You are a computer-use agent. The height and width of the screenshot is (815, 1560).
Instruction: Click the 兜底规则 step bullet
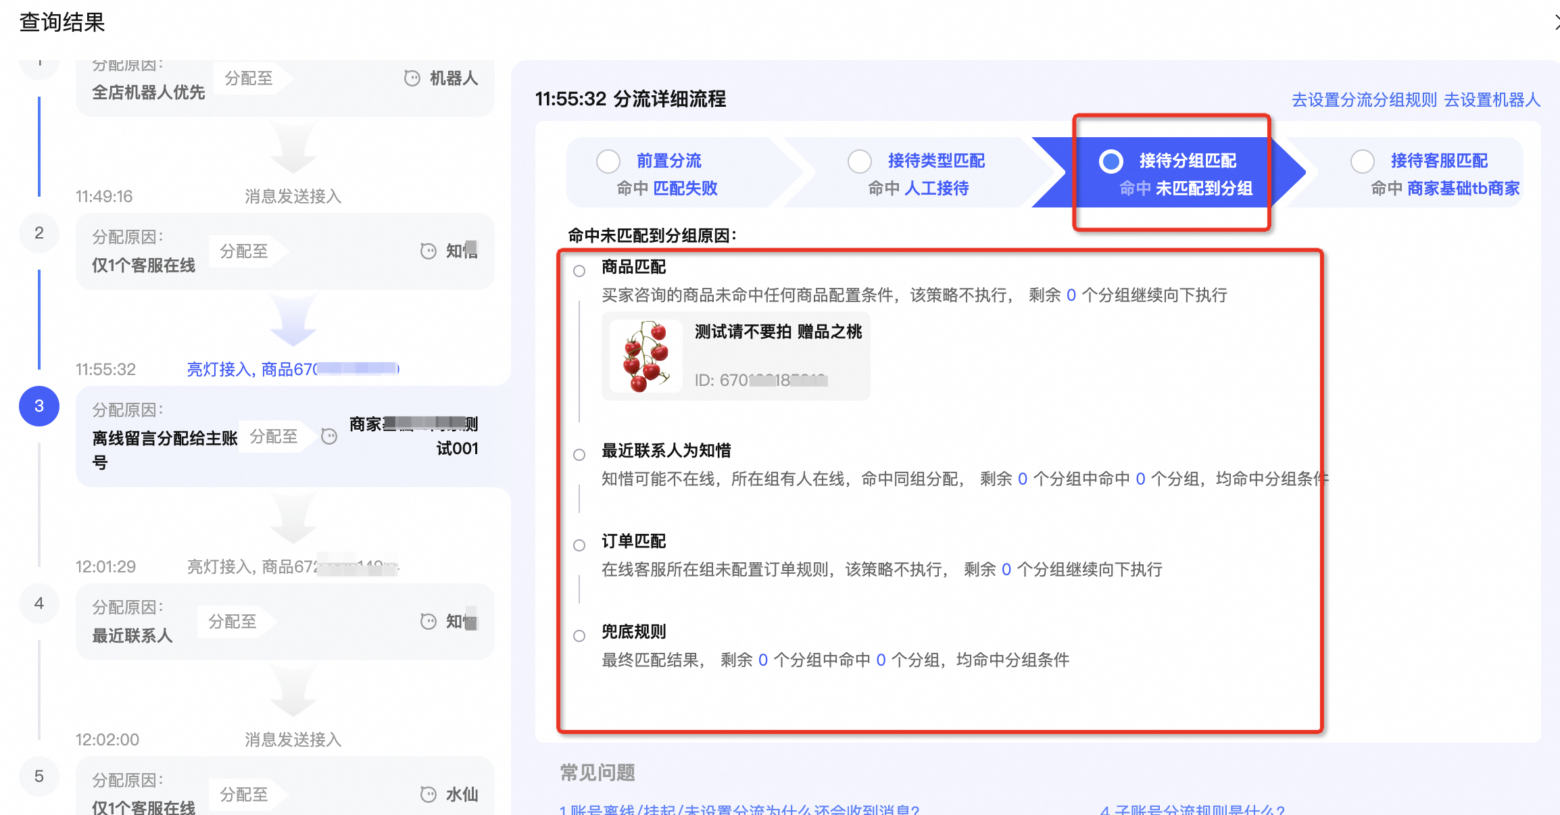579,636
